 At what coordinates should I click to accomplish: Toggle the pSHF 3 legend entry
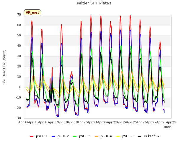tap(82, 136)
